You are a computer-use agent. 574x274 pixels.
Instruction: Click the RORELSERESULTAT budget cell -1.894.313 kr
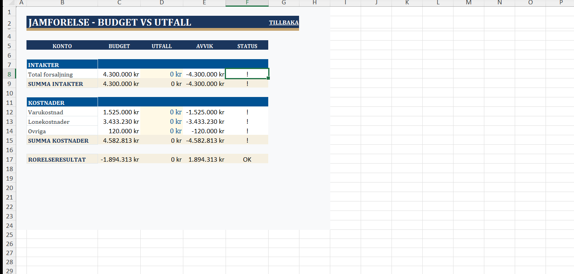pyautogui.click(x=119, y=159)
